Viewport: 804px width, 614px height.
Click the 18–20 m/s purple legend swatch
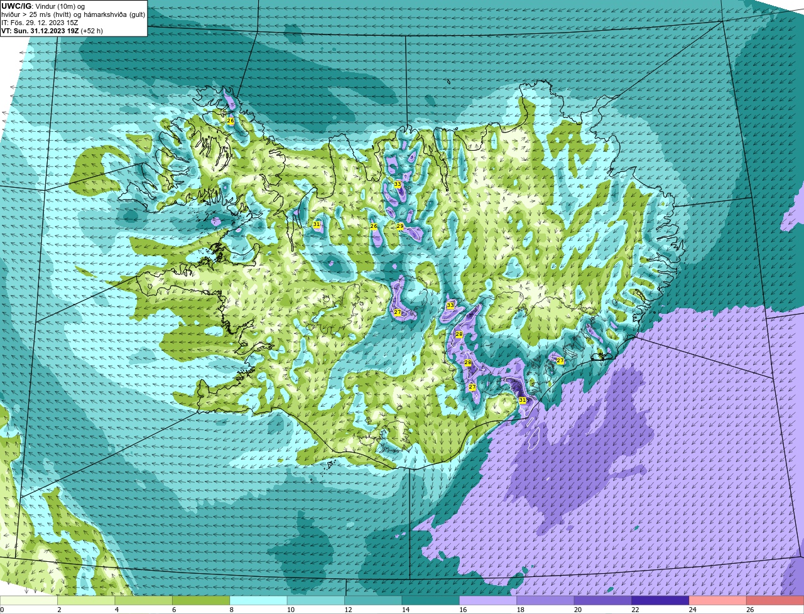[546, 600]
